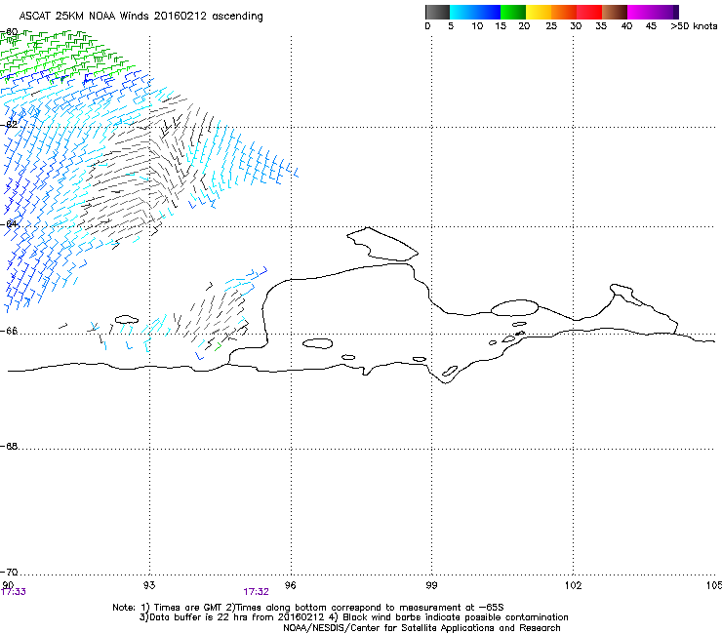Pick the yellow 20-25 knots legend segment
This screenshot has width=722, height=634.
coord(539,12)
